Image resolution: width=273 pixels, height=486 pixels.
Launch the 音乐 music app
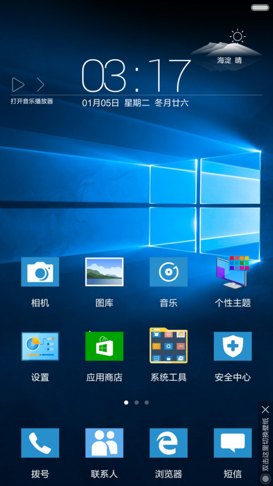click(168, 272)
